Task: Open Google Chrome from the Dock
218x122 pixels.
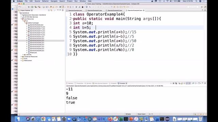Action: pos(43,119)
